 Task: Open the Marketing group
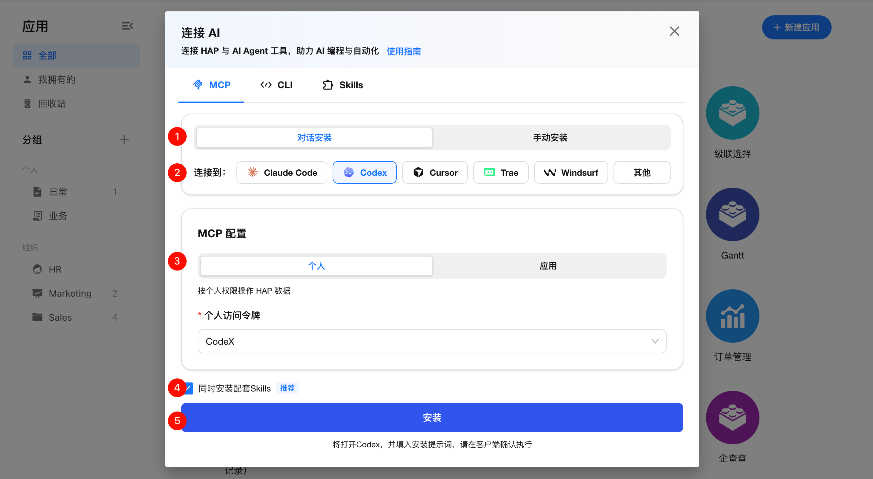[x=76, y=293]
